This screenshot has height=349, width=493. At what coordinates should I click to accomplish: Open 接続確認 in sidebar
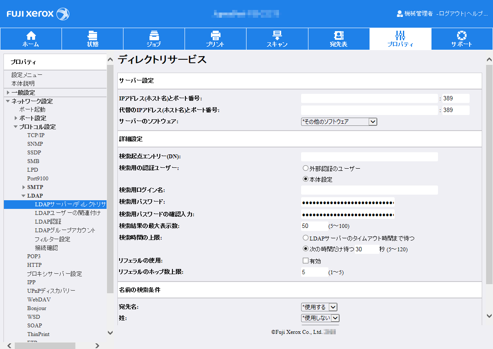(x=46, y=248)
